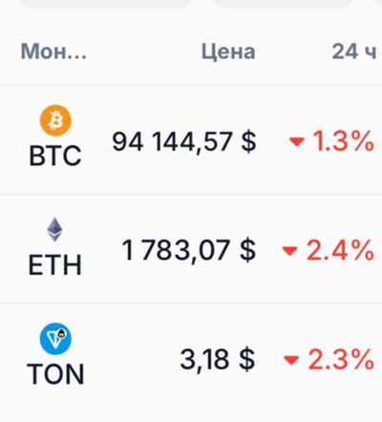The width and height of the screenshot is (382, 422).
Task: Select the red down arrow beside 1.3%
Action: pos(297,141)
